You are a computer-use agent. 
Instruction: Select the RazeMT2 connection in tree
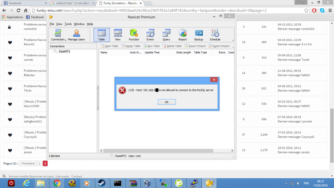[64, 51]
